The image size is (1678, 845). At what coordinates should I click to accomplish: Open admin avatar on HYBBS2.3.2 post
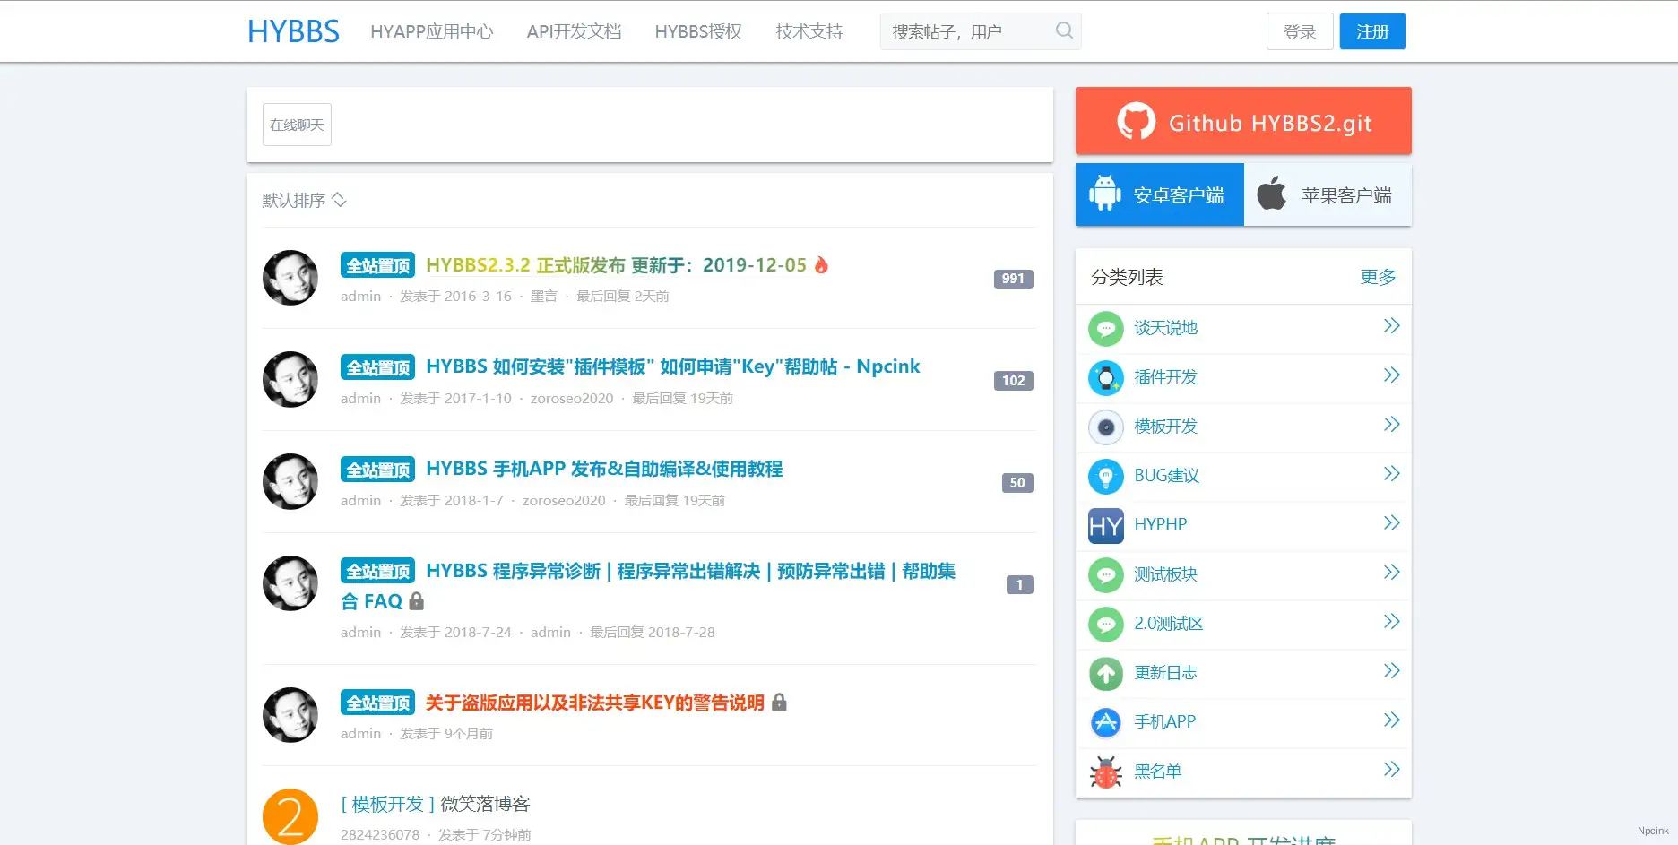(290, 278)
